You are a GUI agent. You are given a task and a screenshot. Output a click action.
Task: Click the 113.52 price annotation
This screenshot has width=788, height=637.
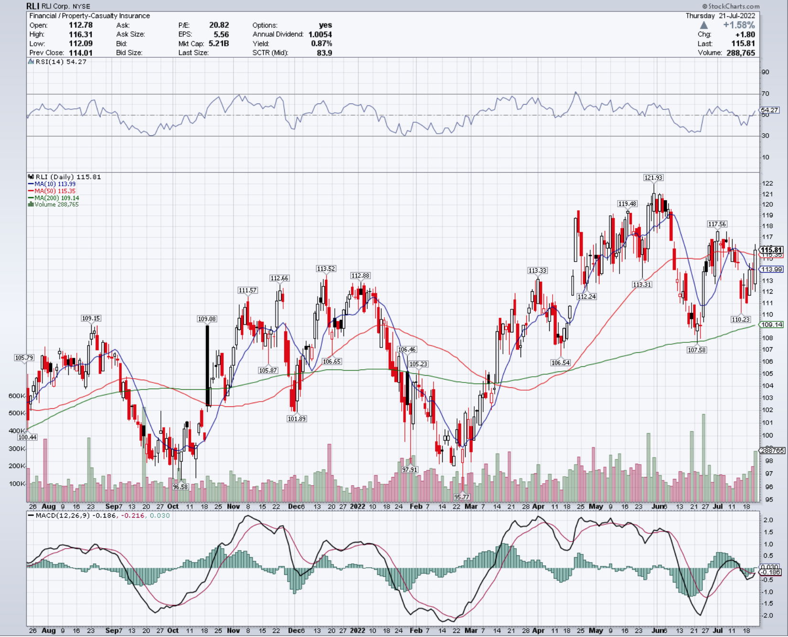pos(326,269)
